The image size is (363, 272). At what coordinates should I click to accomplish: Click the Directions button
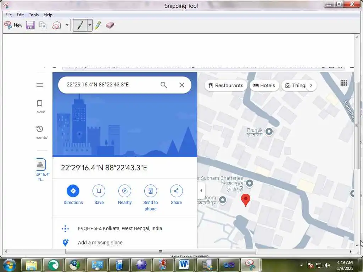[x=73, y=194]
